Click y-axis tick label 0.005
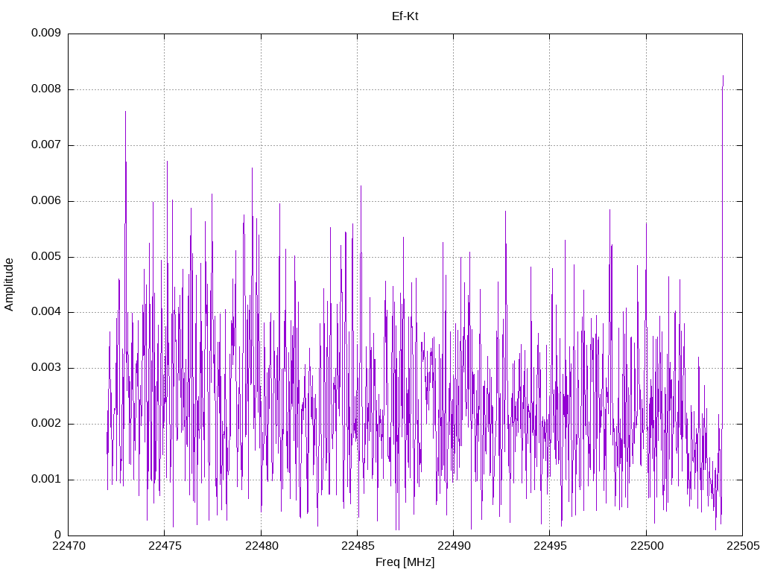The height and width of the screenshot is (572, 763). click(x=46, y=257)
